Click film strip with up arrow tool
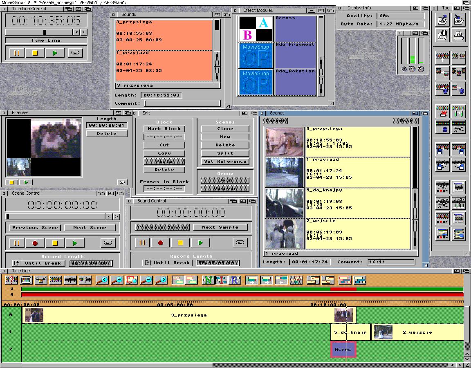 coord(442,57)
